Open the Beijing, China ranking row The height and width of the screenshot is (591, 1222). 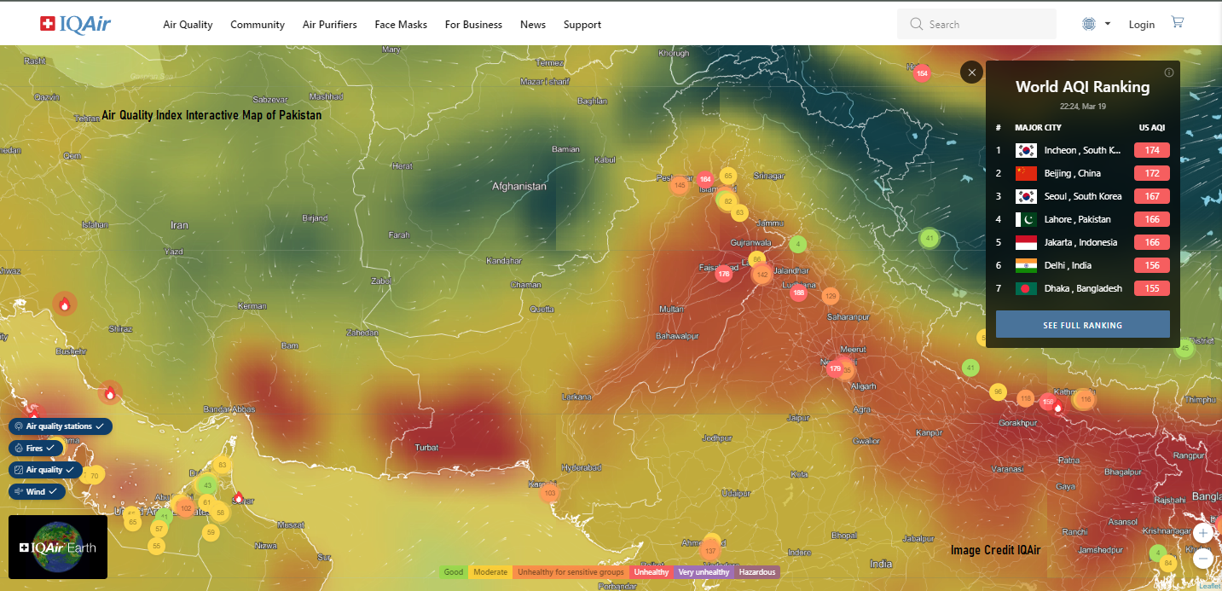pyautogui.click(x=1083, y=173)
